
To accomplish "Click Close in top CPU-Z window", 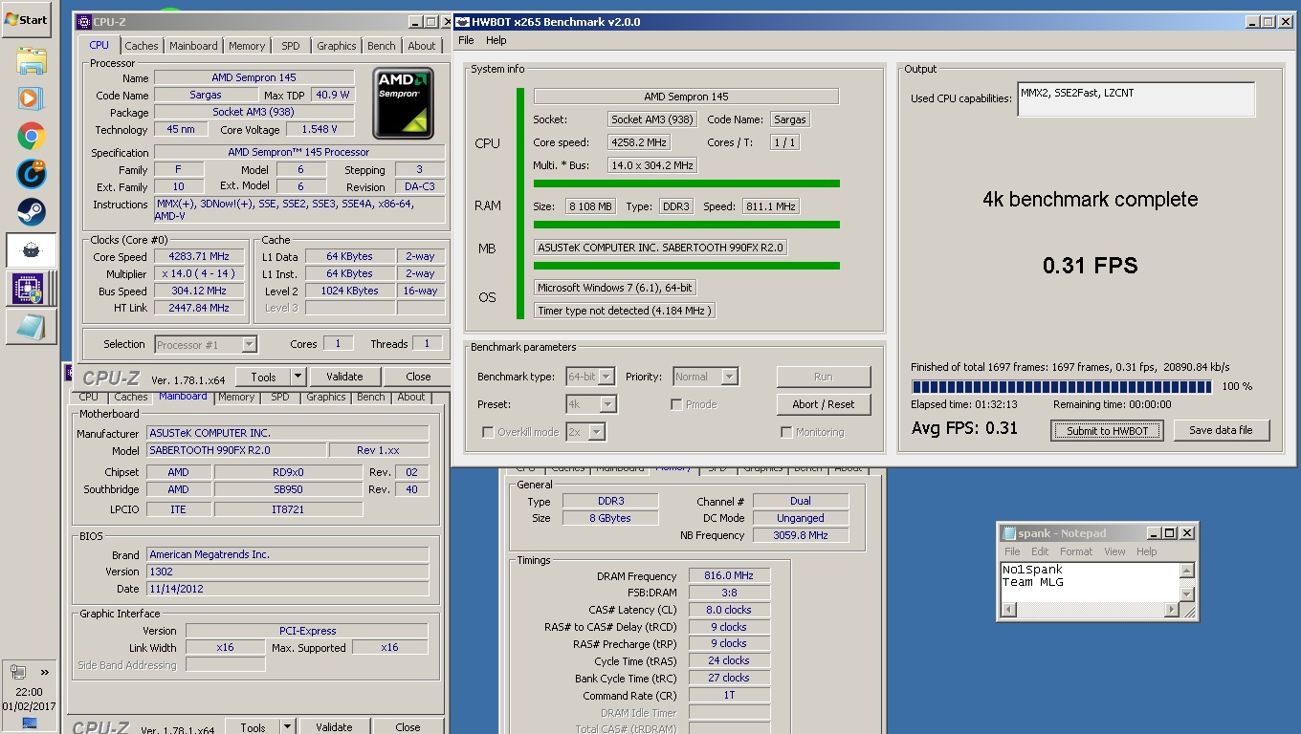I will [x=418, y=377].
